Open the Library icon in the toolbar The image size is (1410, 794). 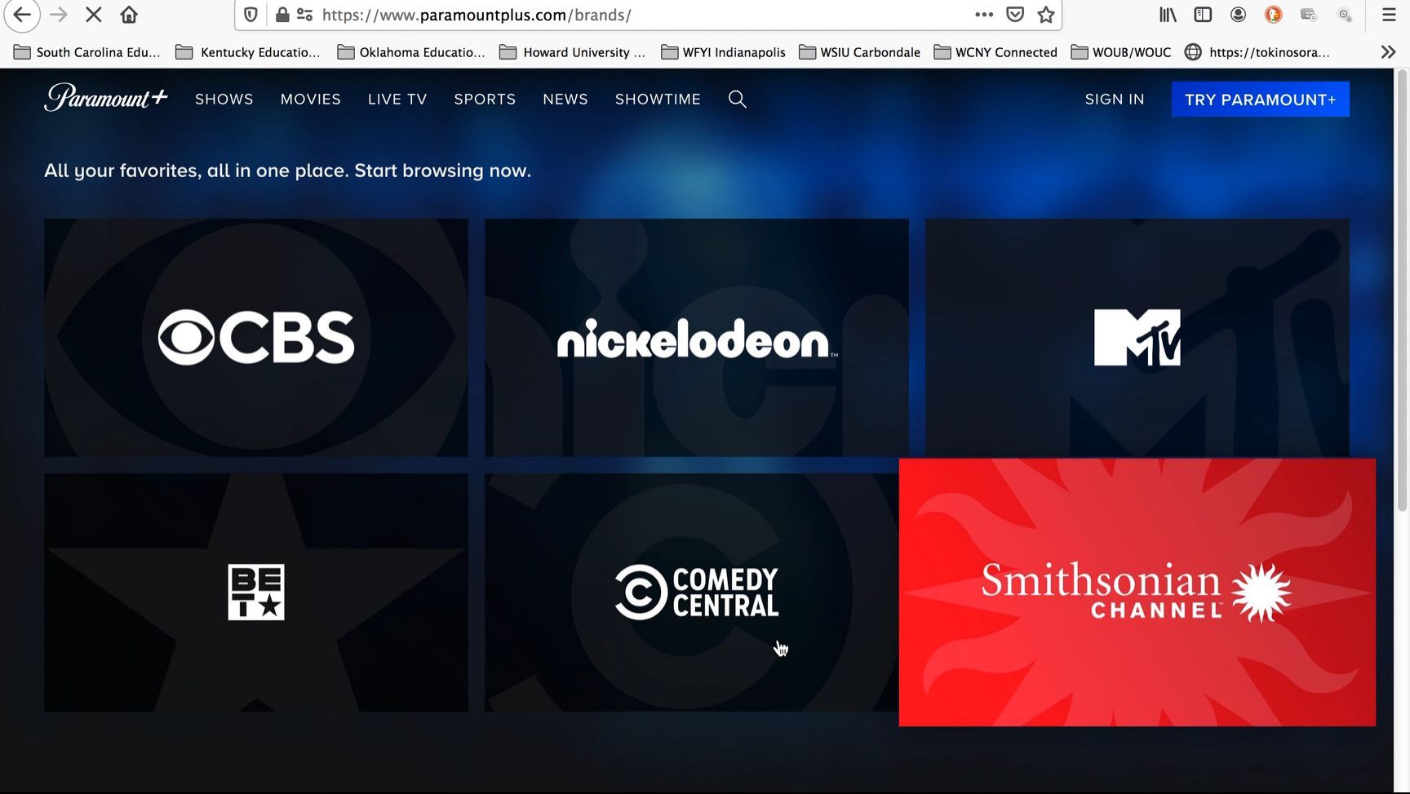pyautogui.click(x=1168, y=15)
